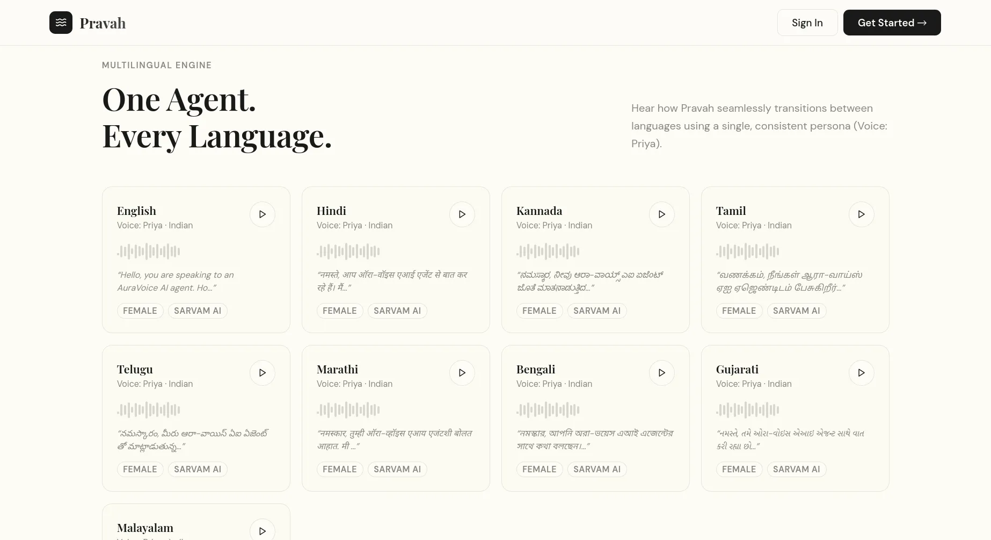Open the Pravah home link
Image resolution: width=991 pixels, height=540 pixels.
pyautogui.click(x=103, y=23)
